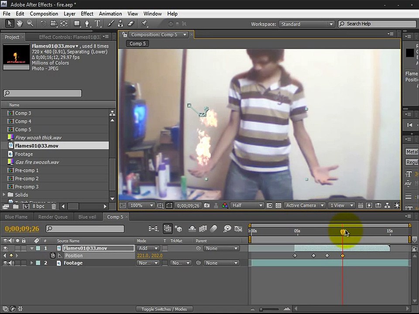
Task: Hide the Footage layer video
Action: [5, 263]
